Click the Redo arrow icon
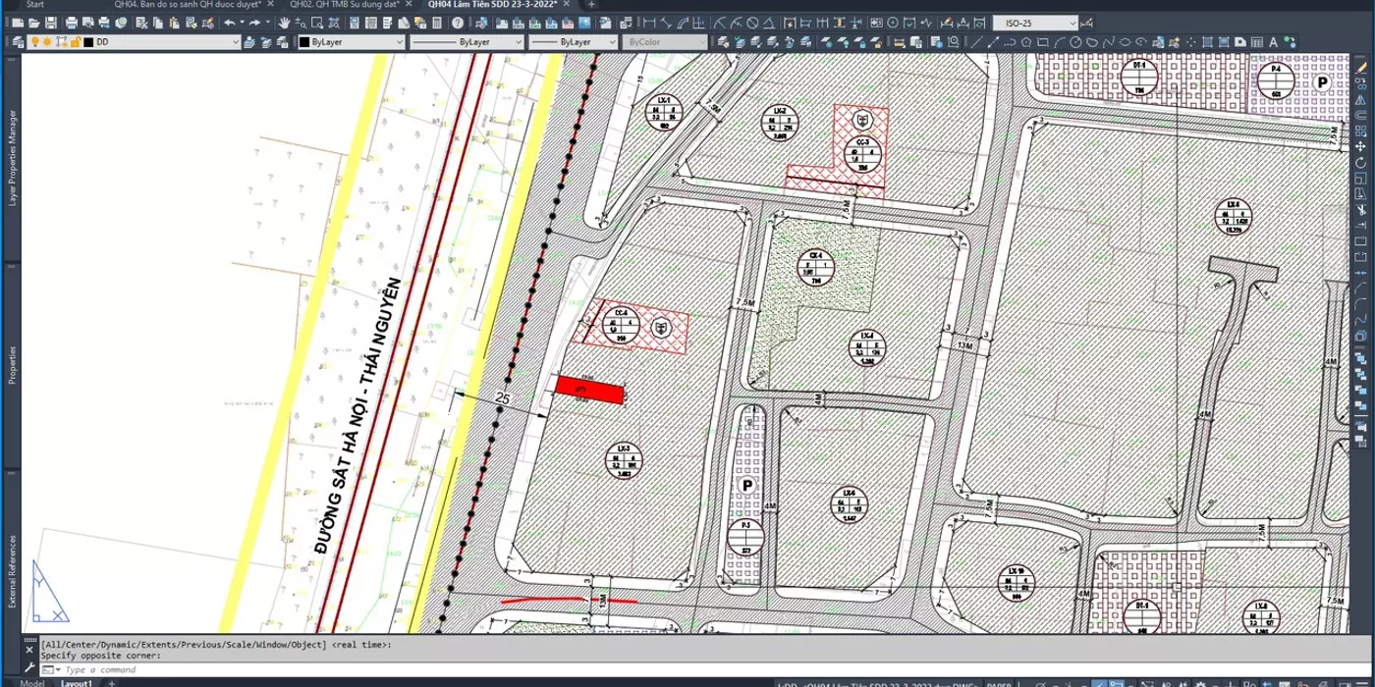This screenshot has width=1375, height=687. tap(254, 23)
